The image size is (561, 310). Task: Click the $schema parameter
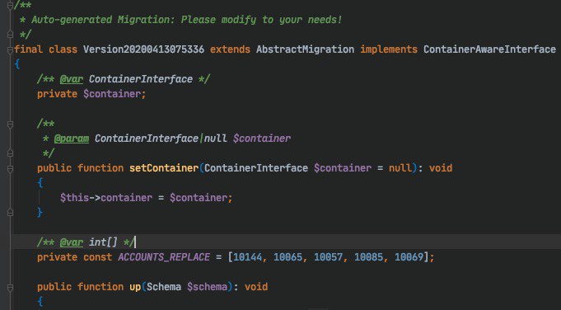pyautogui.click(x=207, y=287)
